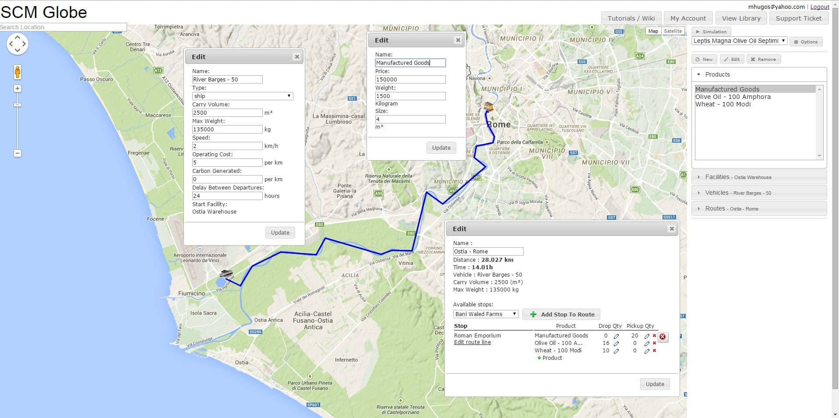Click the vehicle Name field River Barges - 50
Image resolution: width=839 pixels, height=418 pixels.
[x=227, y=79]
